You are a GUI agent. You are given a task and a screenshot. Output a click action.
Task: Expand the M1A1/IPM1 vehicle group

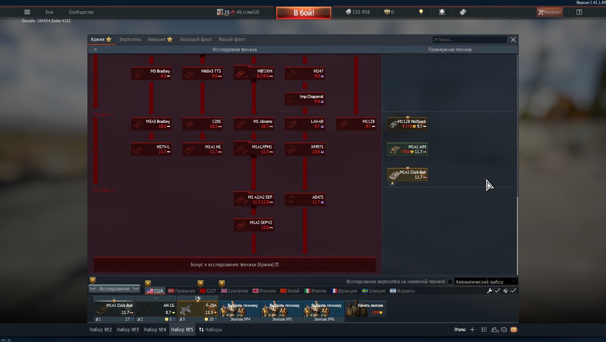[x=254, y=149]
